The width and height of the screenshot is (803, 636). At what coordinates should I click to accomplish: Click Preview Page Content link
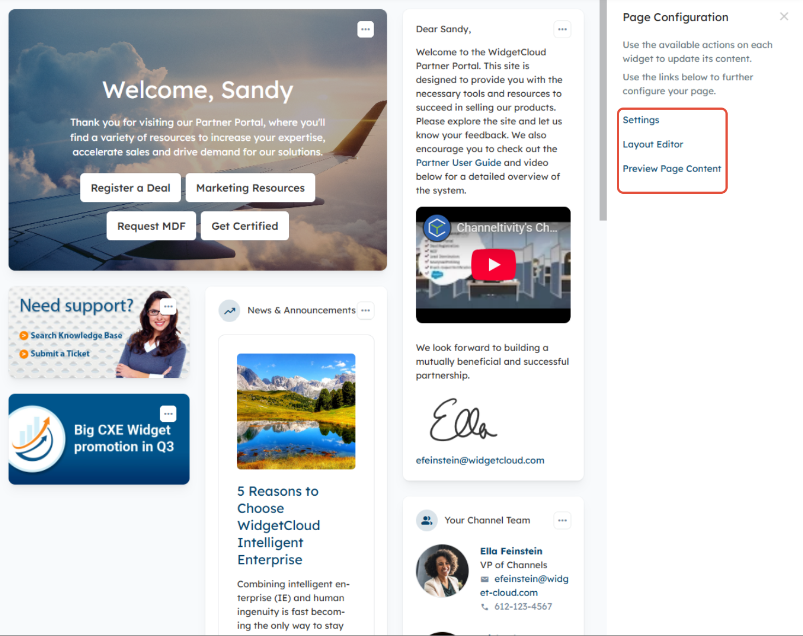[x=672, y=169]
